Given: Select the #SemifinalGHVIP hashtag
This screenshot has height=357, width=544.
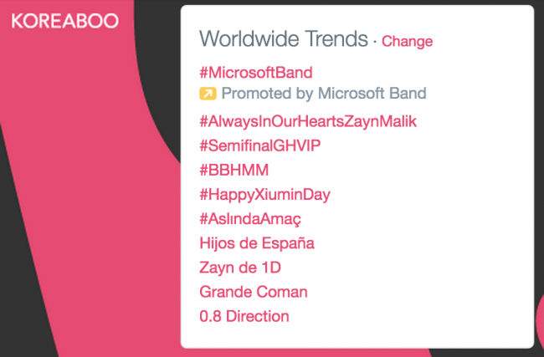Looking at the screenshot, I should pos(259,145).
